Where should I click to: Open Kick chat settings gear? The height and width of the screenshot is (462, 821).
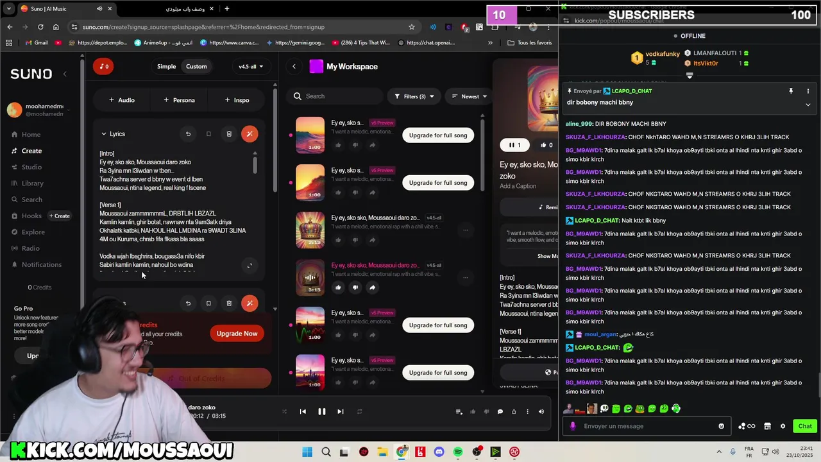783,426
